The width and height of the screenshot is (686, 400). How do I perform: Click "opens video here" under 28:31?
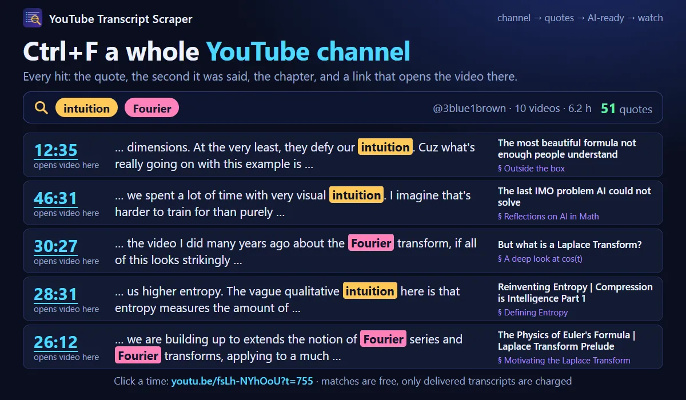pos(66,309)
